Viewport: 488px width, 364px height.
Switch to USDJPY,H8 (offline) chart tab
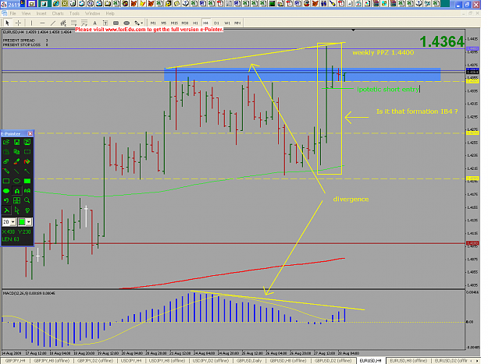click(167, 361)
